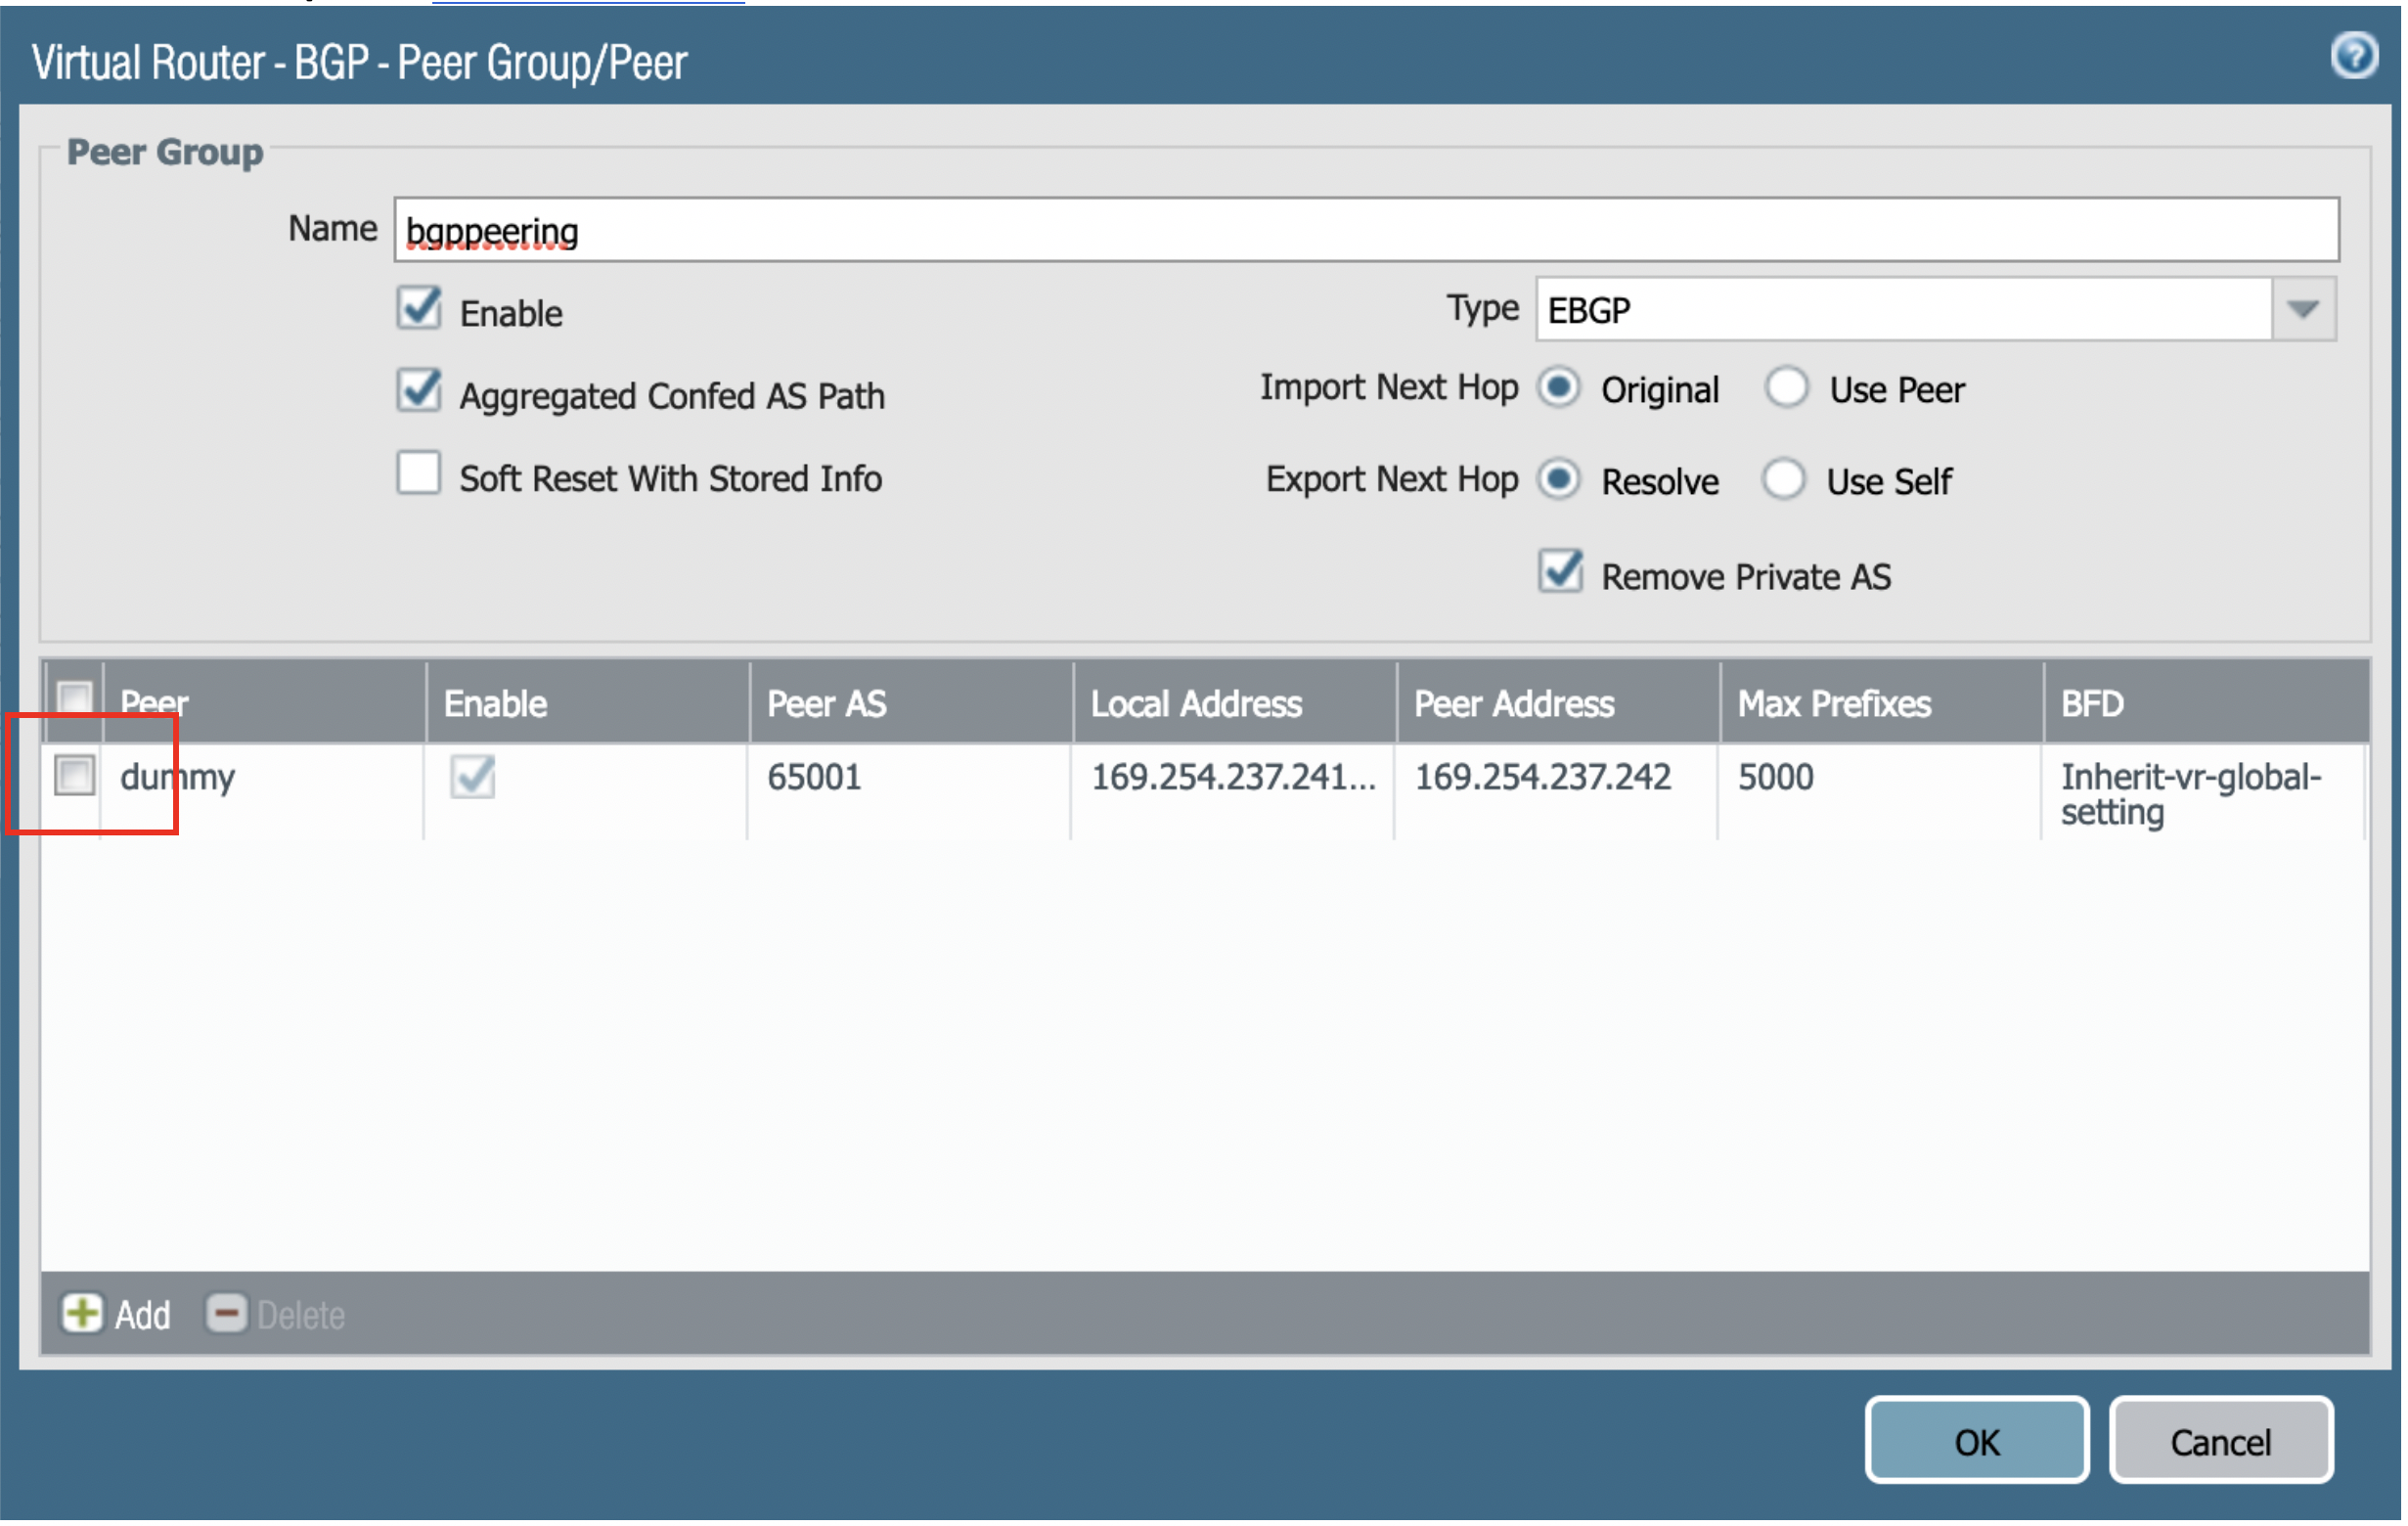Uncheck Aggregated Confed AS Path

click(x=419, y=392)
